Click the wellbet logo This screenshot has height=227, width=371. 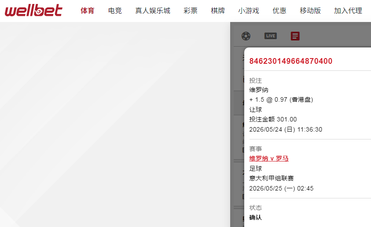click(x=33, y=11)
